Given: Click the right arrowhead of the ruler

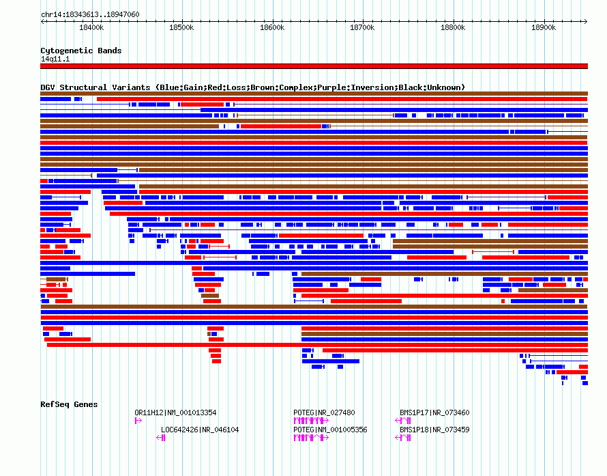Looking at the screenshot, I should click(x=586, y=22).
